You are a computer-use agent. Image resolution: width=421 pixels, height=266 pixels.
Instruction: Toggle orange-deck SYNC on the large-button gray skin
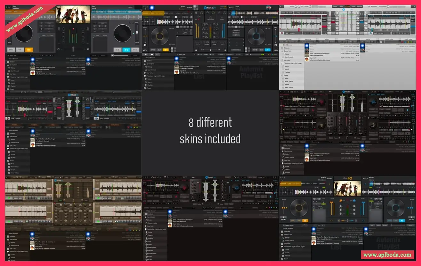point(11,50)
